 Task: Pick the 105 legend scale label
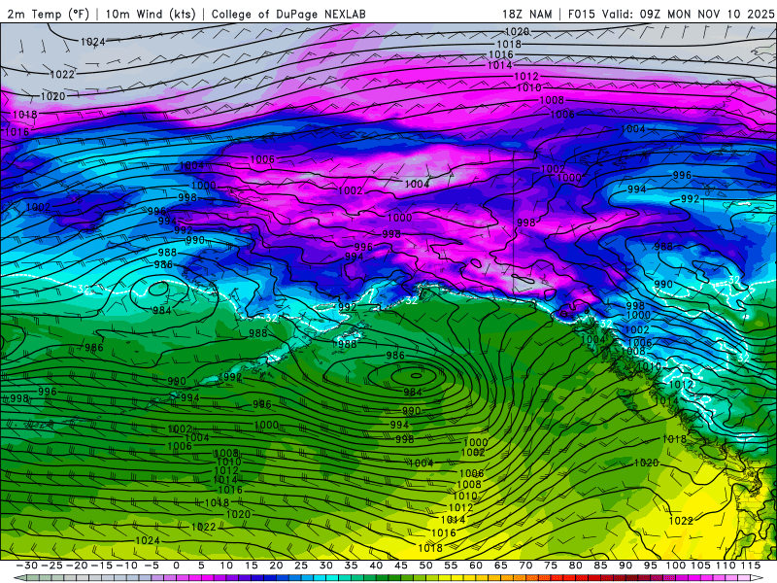click(x=700, y=566)
